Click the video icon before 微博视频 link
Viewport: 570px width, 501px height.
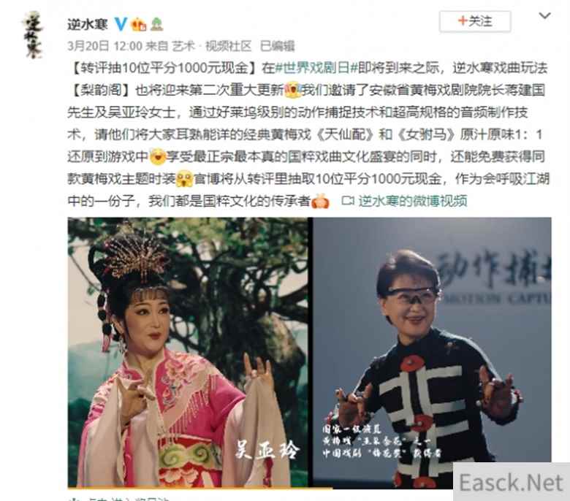348,201
